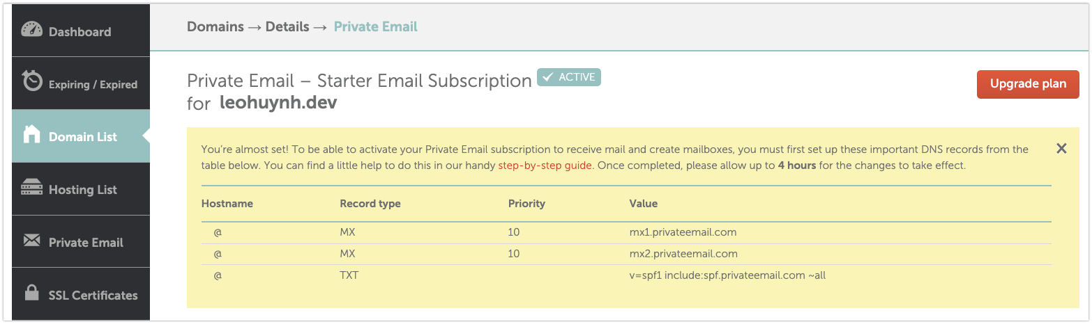Viewport: 1092px width, 324px height.
Task: Click the Hosting List server icon
Action: coord(32,188)
